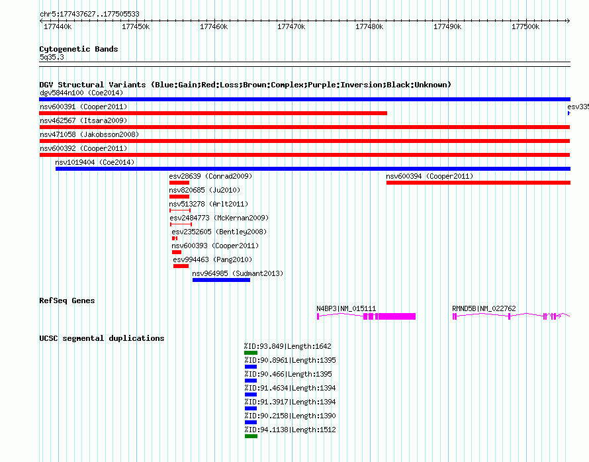Select the nsv600391 (Cooper2011) red loss bar

[x=213, y=113]
